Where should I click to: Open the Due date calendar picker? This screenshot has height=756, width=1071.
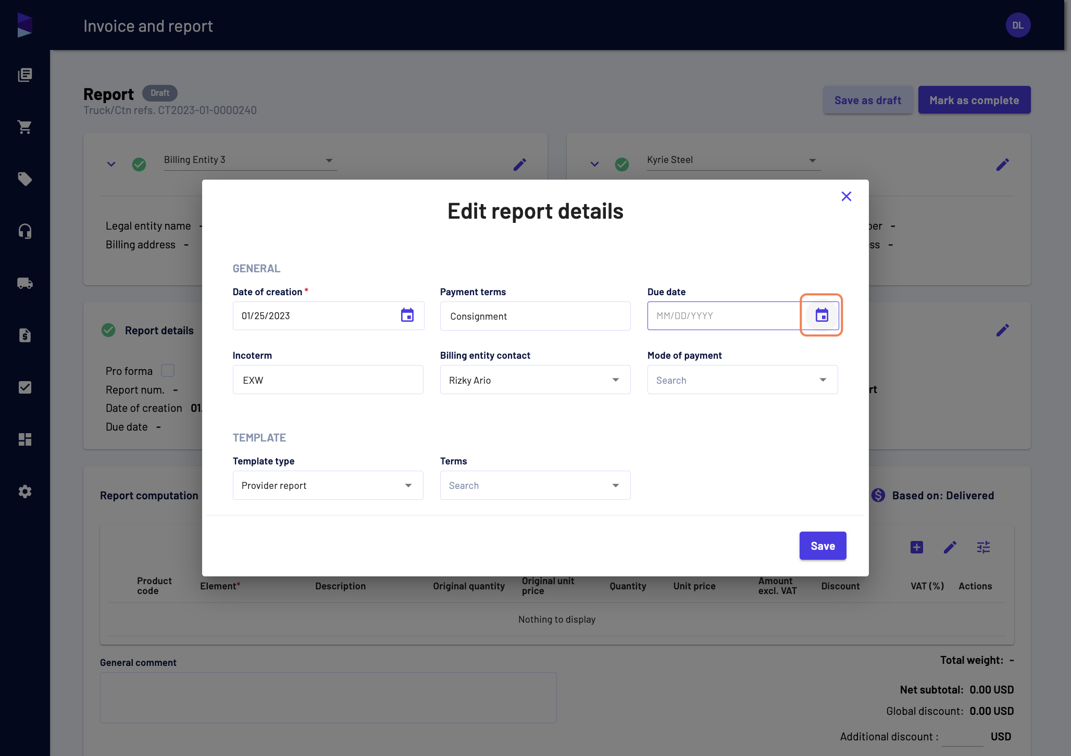pos(821,315)
